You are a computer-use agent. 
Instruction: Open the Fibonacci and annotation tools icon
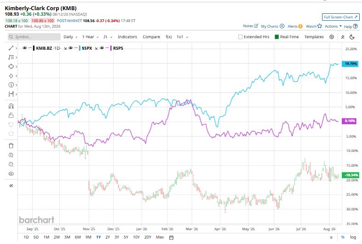11,57
